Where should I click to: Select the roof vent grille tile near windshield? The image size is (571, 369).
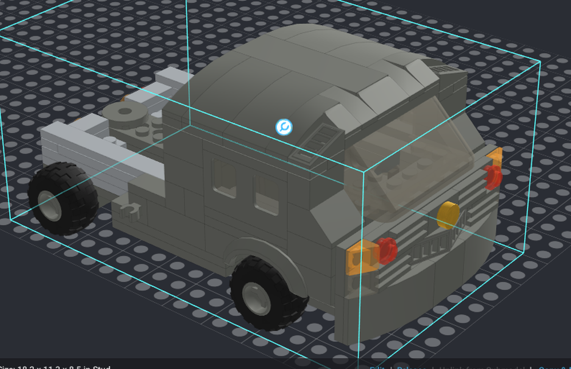tap(316, 143)
